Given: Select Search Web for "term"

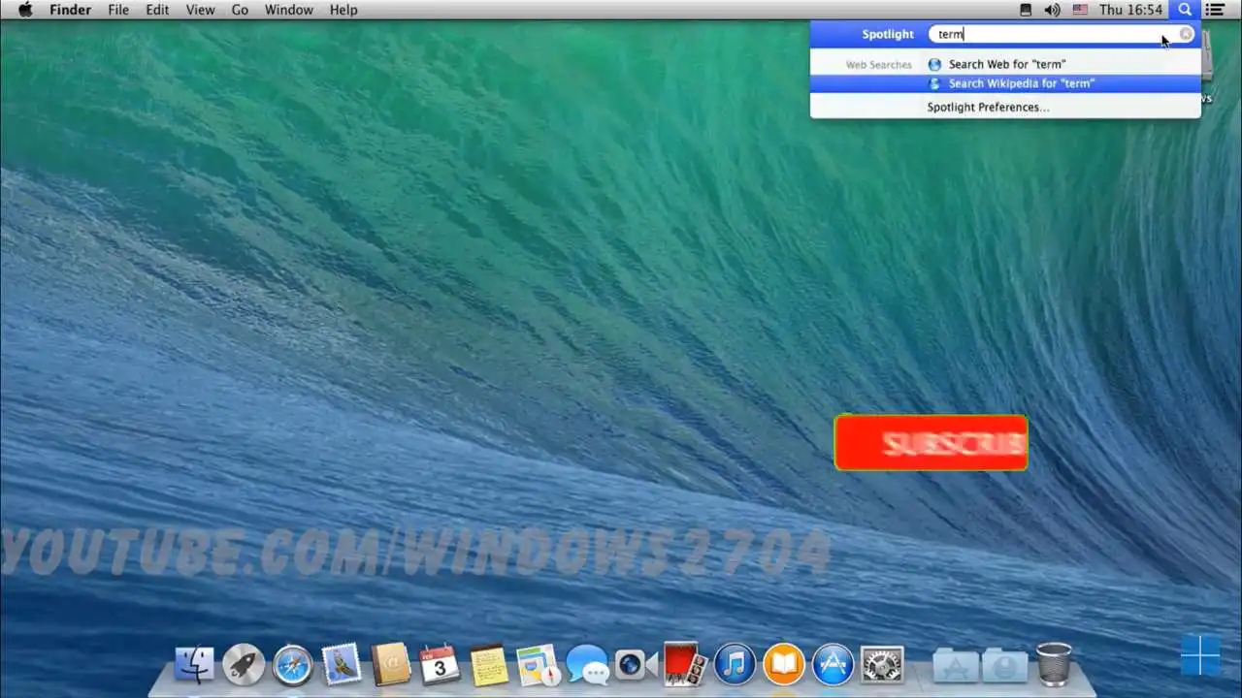Looking at the screenshot, I should pos(1005,64).
